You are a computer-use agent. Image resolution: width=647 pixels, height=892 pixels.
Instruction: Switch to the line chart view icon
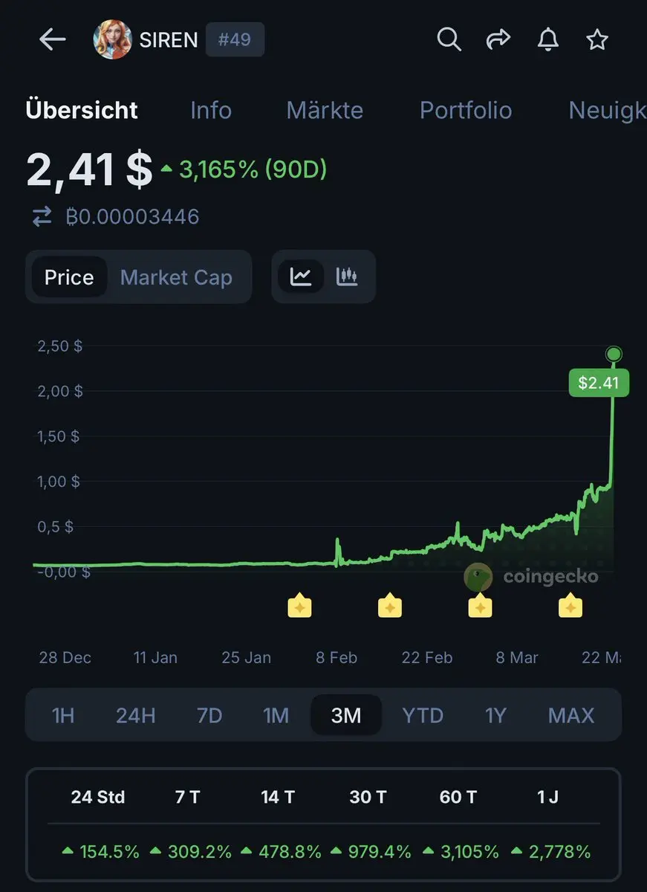pyautogui.click(x=301, y=277)
